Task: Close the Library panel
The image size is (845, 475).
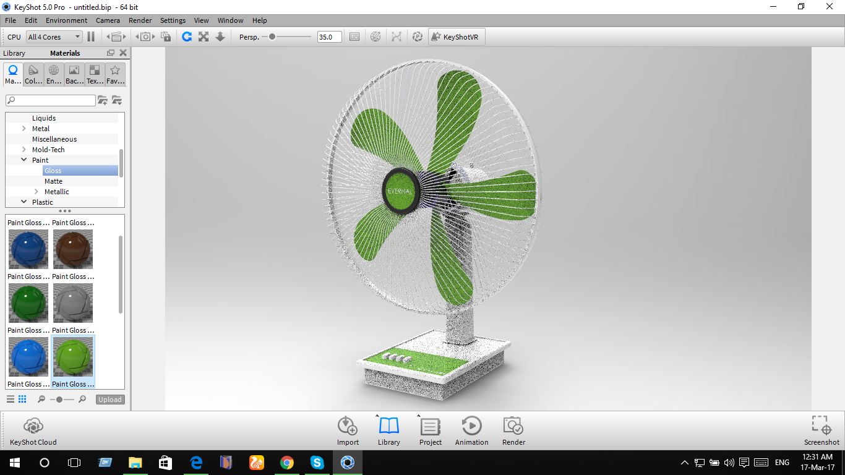Action: (123, 53)
